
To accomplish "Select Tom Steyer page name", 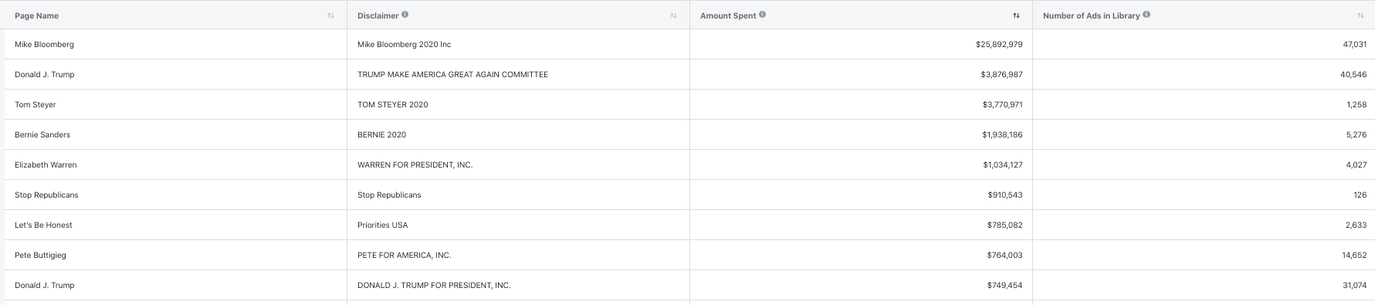I will (36, 105).
